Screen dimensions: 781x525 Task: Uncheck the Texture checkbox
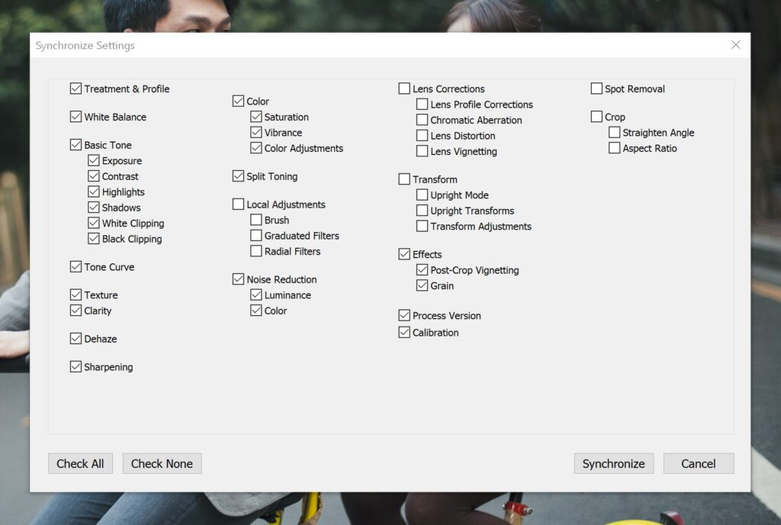[x=76, y=295]
